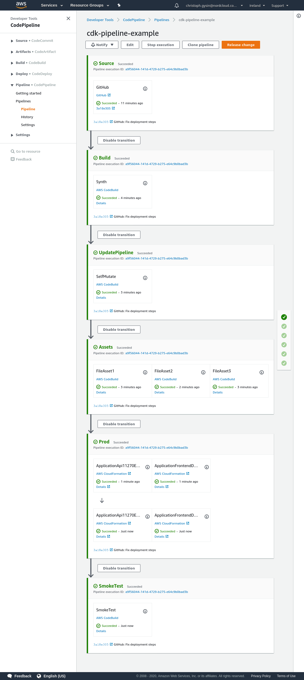Click CodePipeline breadcrumb
The image size is (304, 680).
134,20
